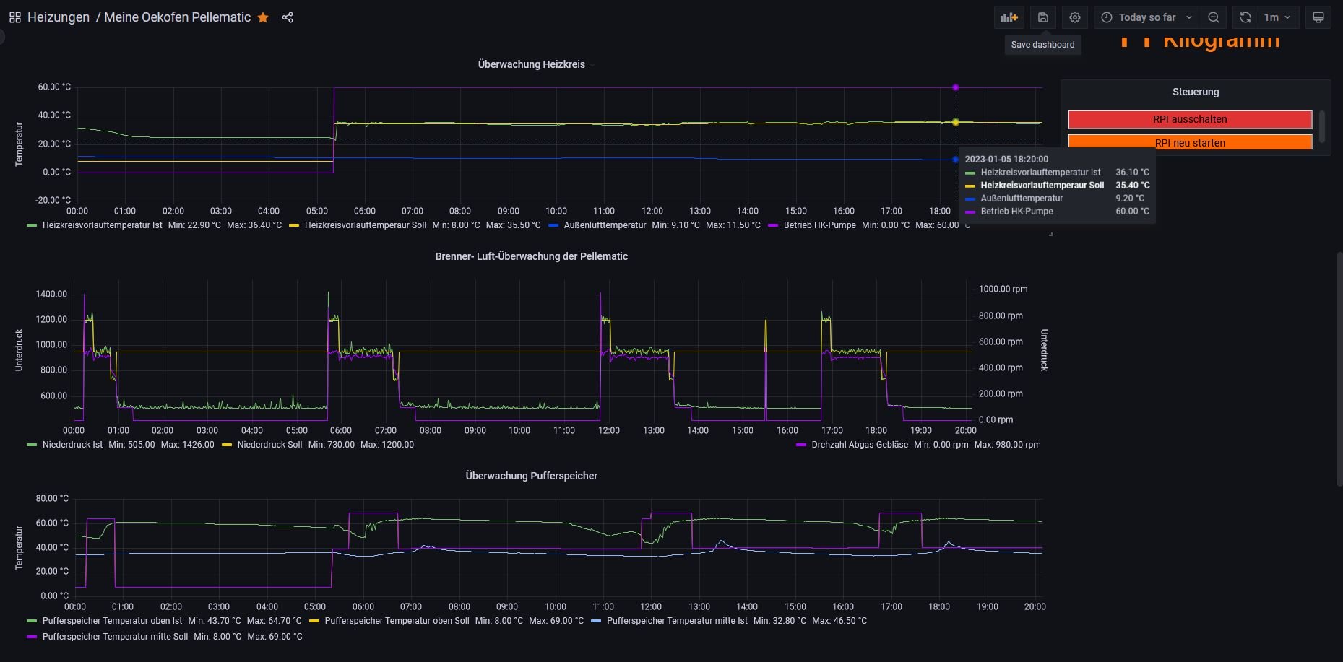The width and height of the screenshot is (1343, 662).
Task: Unstar the dashboard using the star icon
Action: tap(263, 17)
